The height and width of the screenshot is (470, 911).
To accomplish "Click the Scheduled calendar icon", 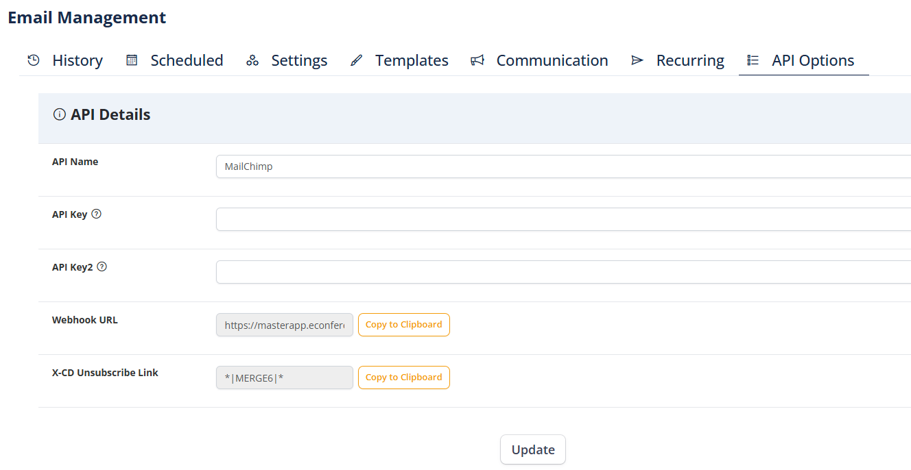I will tap(132, 60).
